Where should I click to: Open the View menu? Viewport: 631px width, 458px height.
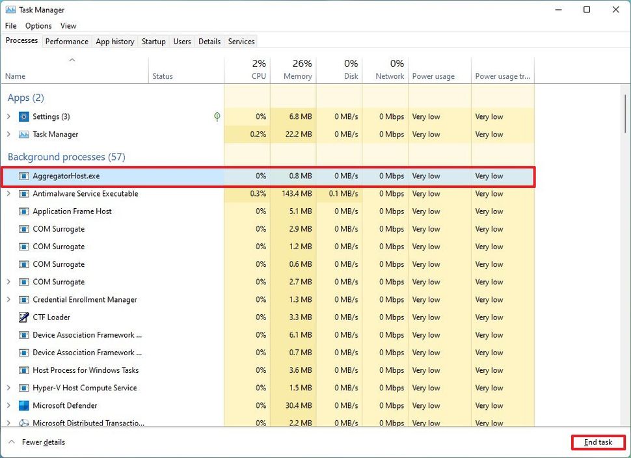click(x=68, y=25)
